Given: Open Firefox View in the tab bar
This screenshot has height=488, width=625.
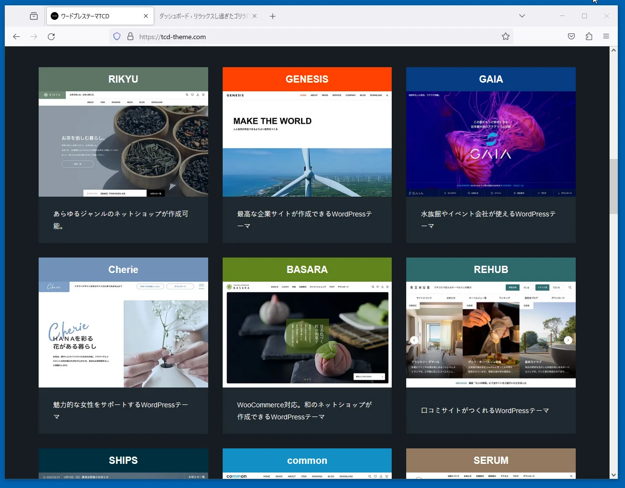Looking at the screenshot, I should click(x=34, y=16).
